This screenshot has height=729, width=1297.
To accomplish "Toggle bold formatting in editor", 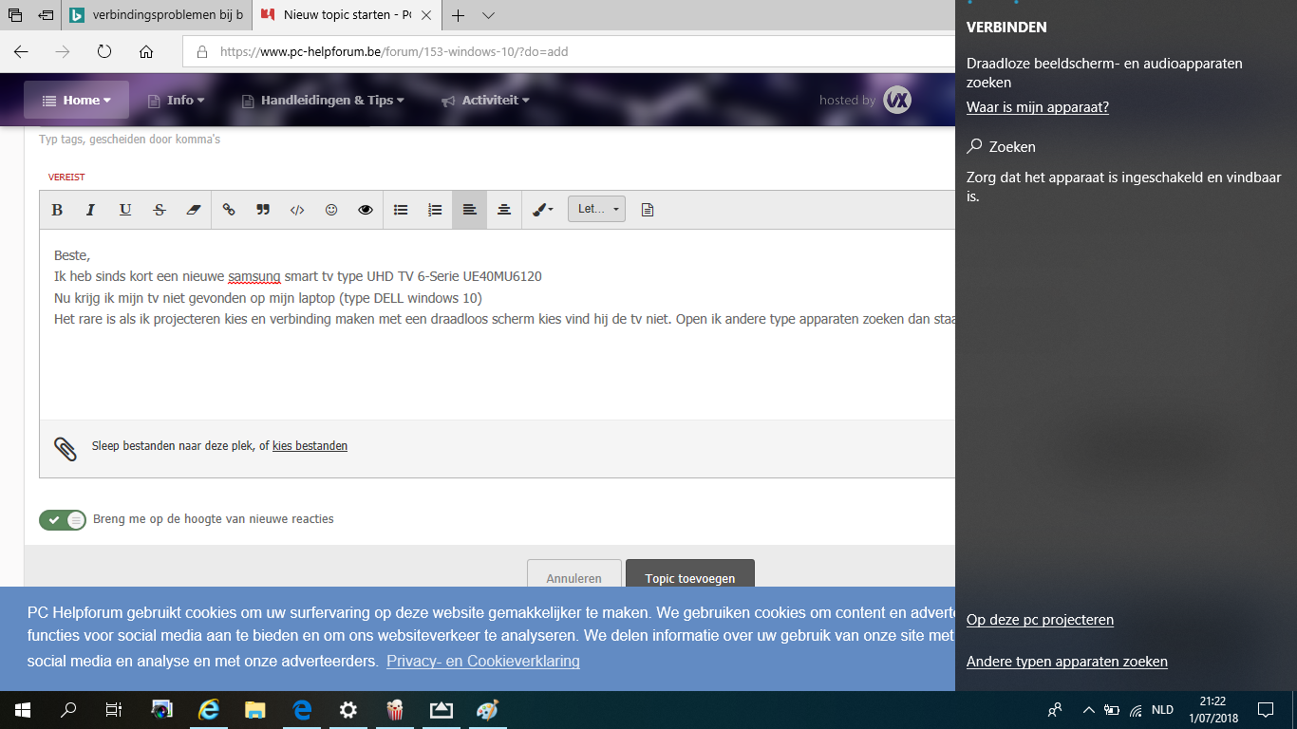I will pos(57,210).
